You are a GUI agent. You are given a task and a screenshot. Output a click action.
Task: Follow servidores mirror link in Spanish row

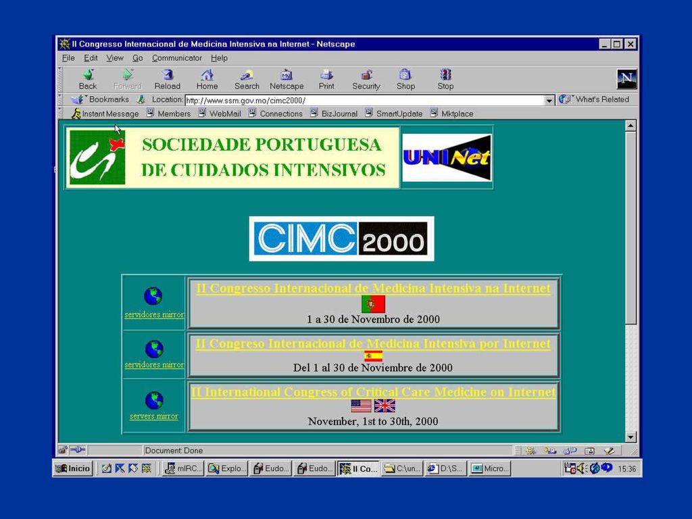[154, 365]
